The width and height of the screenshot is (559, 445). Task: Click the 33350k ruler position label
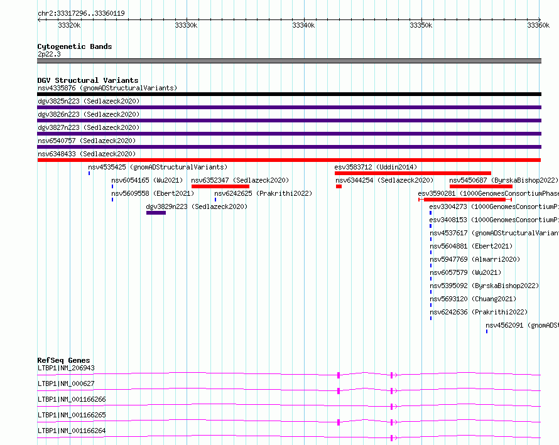421,25
